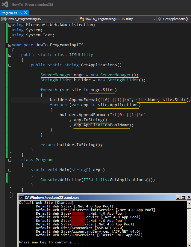Viewport: 191px width, 247px height.
Task: Collapse the GetApplications method outline
Action: [10, 65]
